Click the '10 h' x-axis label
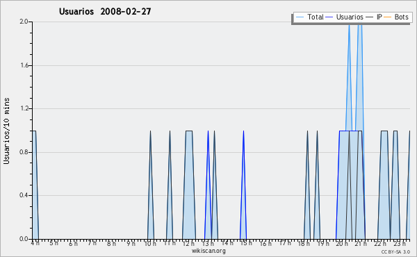Screen dimensions: 417x257 click(x=150, y=243)
